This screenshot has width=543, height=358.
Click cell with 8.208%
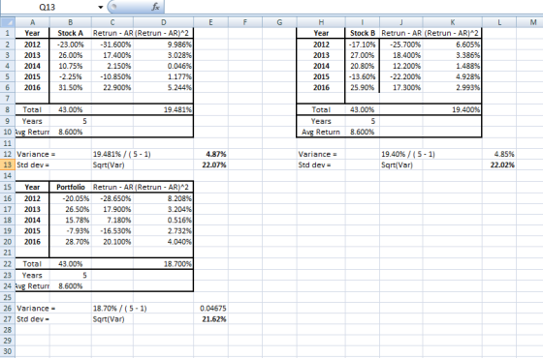click(164, 198)
